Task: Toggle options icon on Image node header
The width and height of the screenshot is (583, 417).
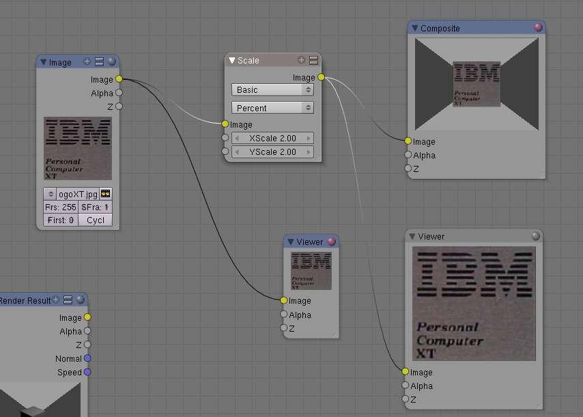Action: point(99,61)
